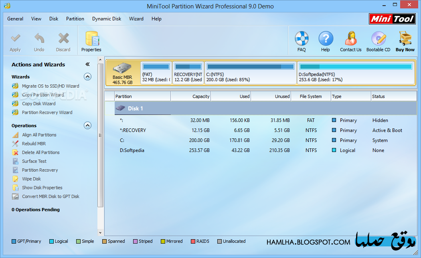421x258 pixels.
Task: Open the FAQ lifebuoy icon
Action: (x=302, y=38)
